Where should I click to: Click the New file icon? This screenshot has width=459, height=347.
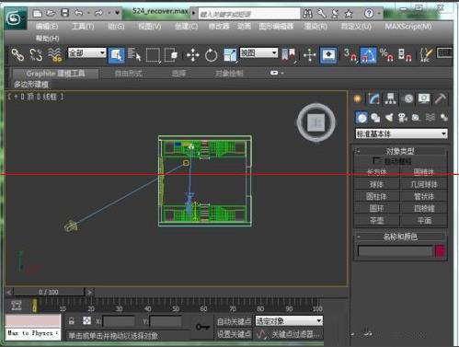38,13
